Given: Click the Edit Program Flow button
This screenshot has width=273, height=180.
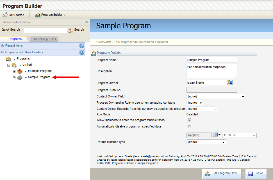Looking at the screenshot, I should (222, 174).
